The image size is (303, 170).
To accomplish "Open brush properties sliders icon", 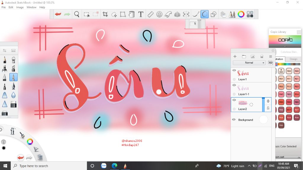I will [5, 51].
